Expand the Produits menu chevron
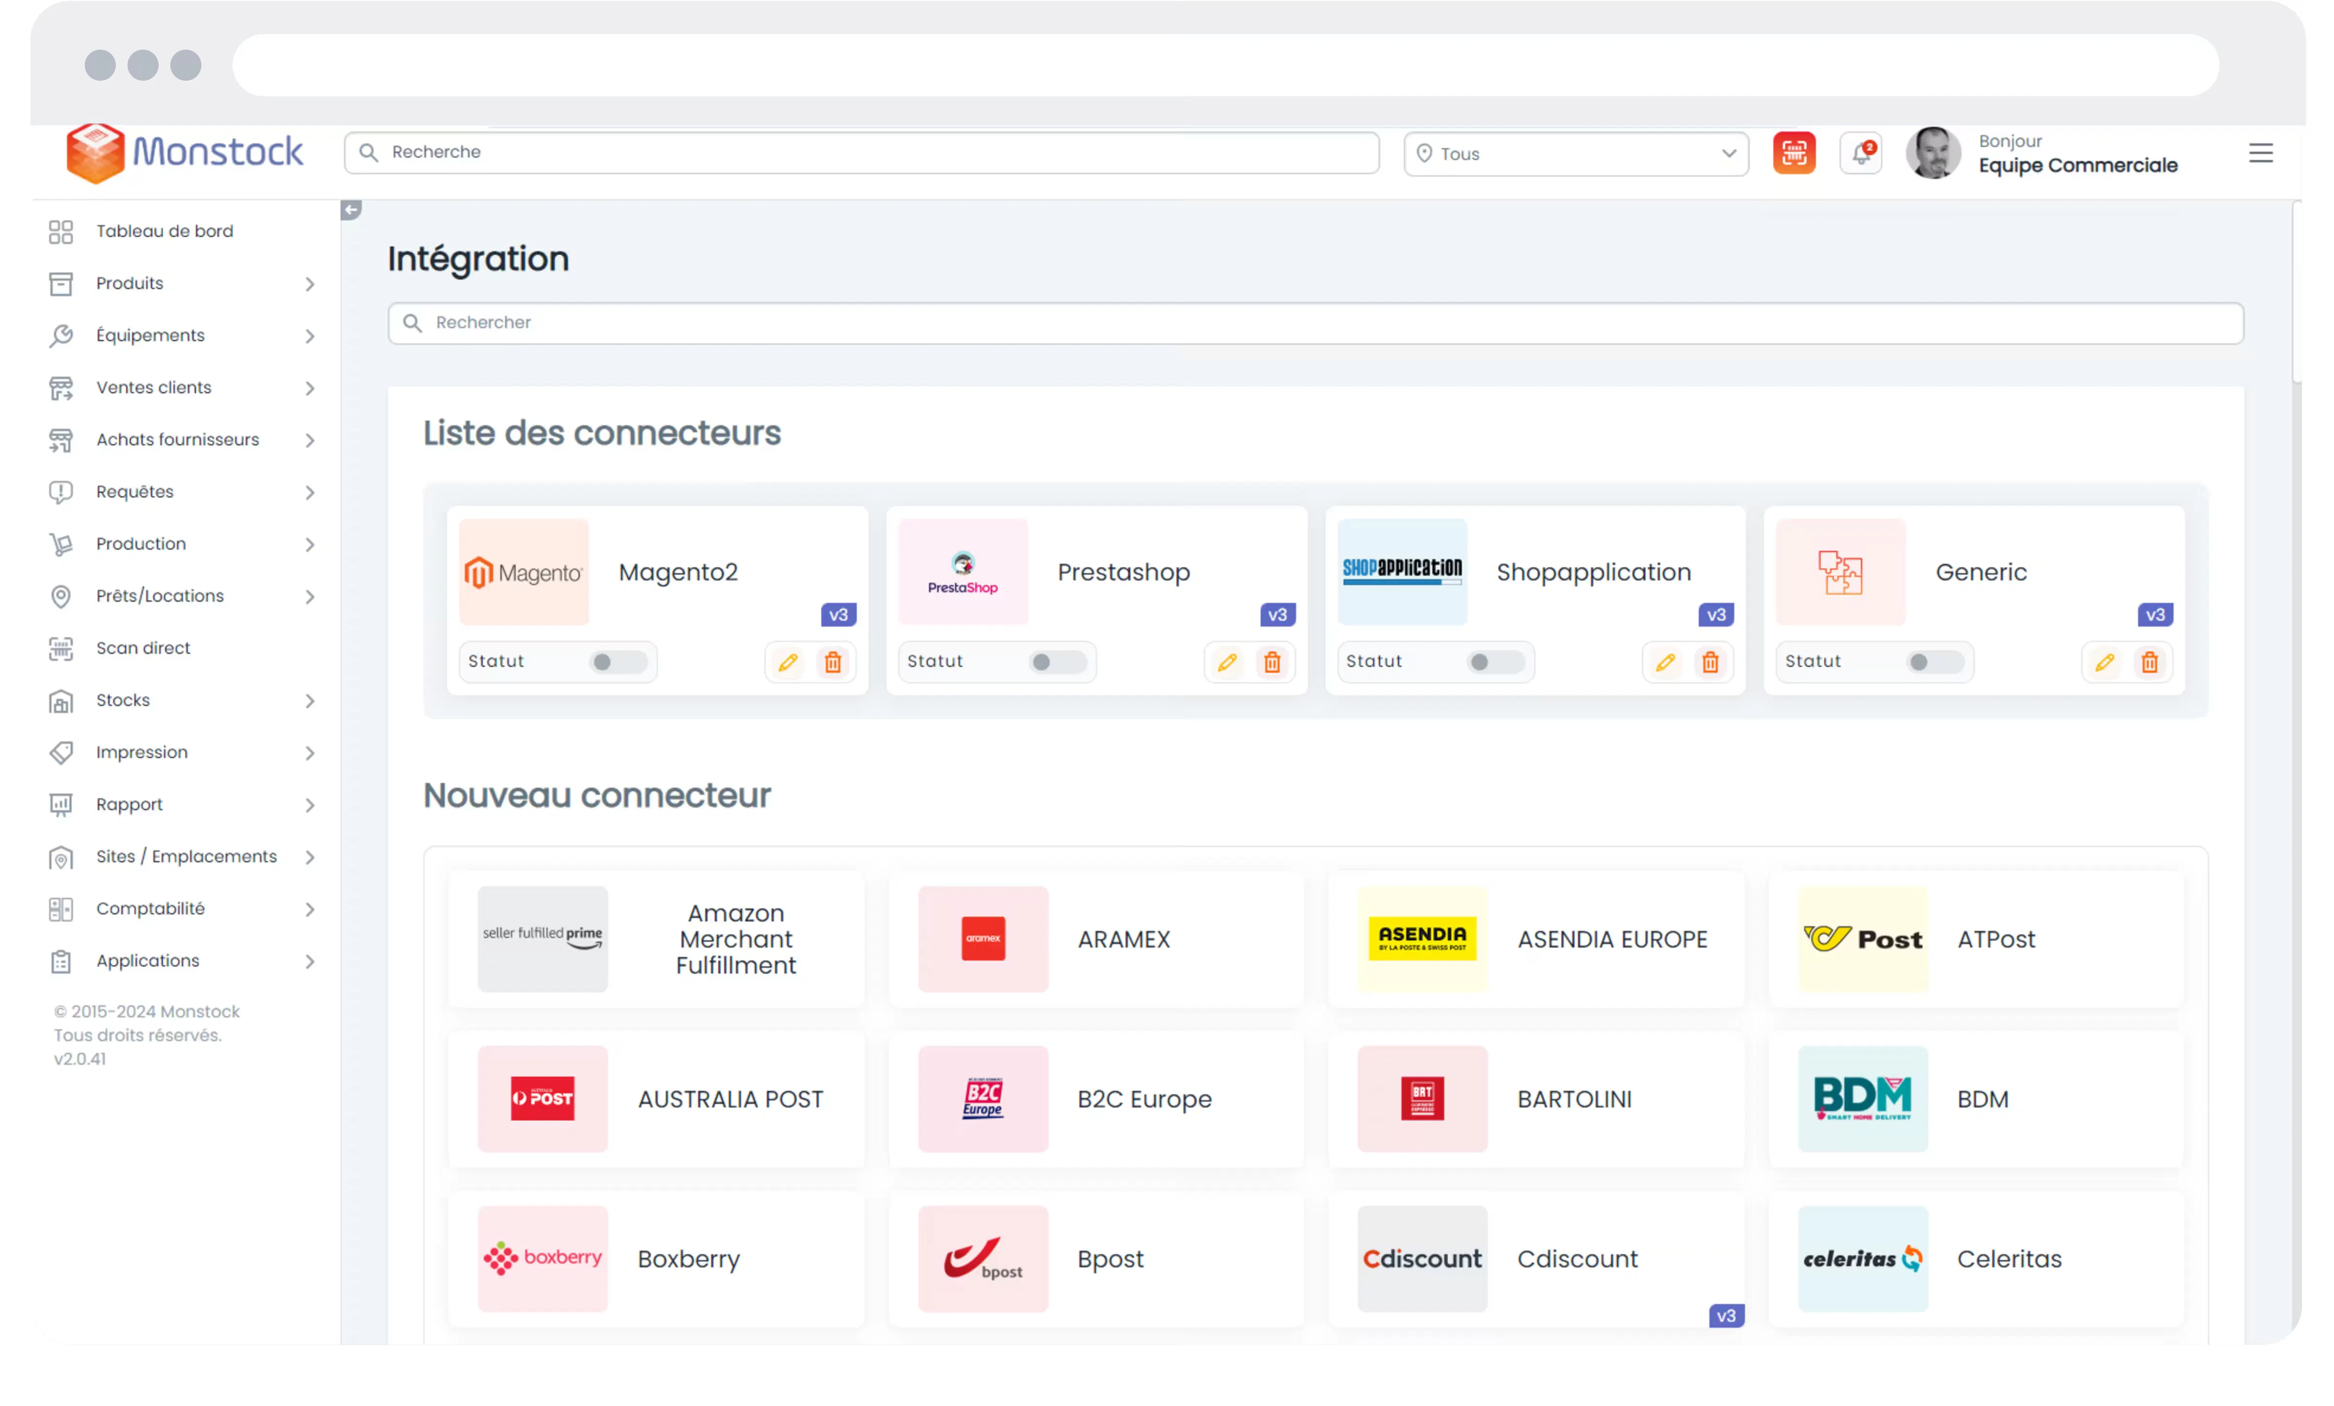Viewport: 2334px width, 1406px height. 310,284
